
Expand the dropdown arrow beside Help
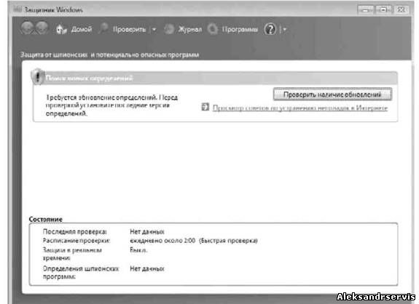pyautogui.click(x=285, y=29)
